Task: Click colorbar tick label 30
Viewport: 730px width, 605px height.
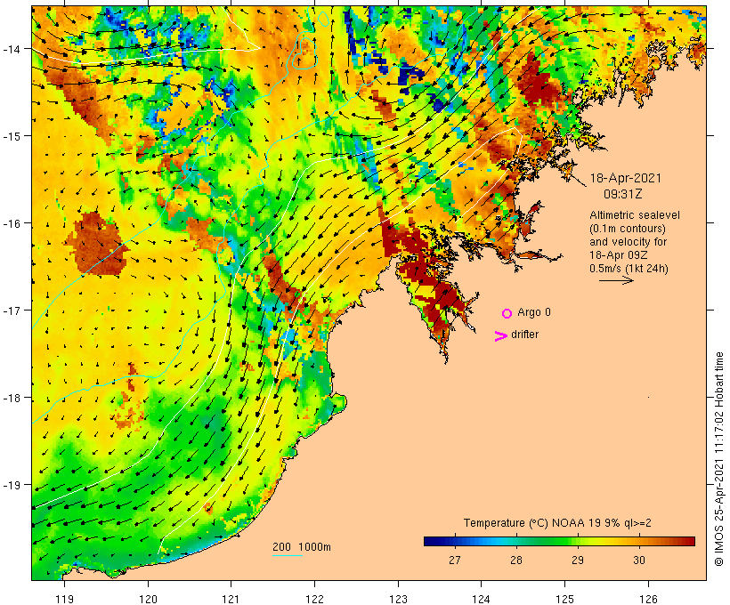Action: tap(639, 560)
